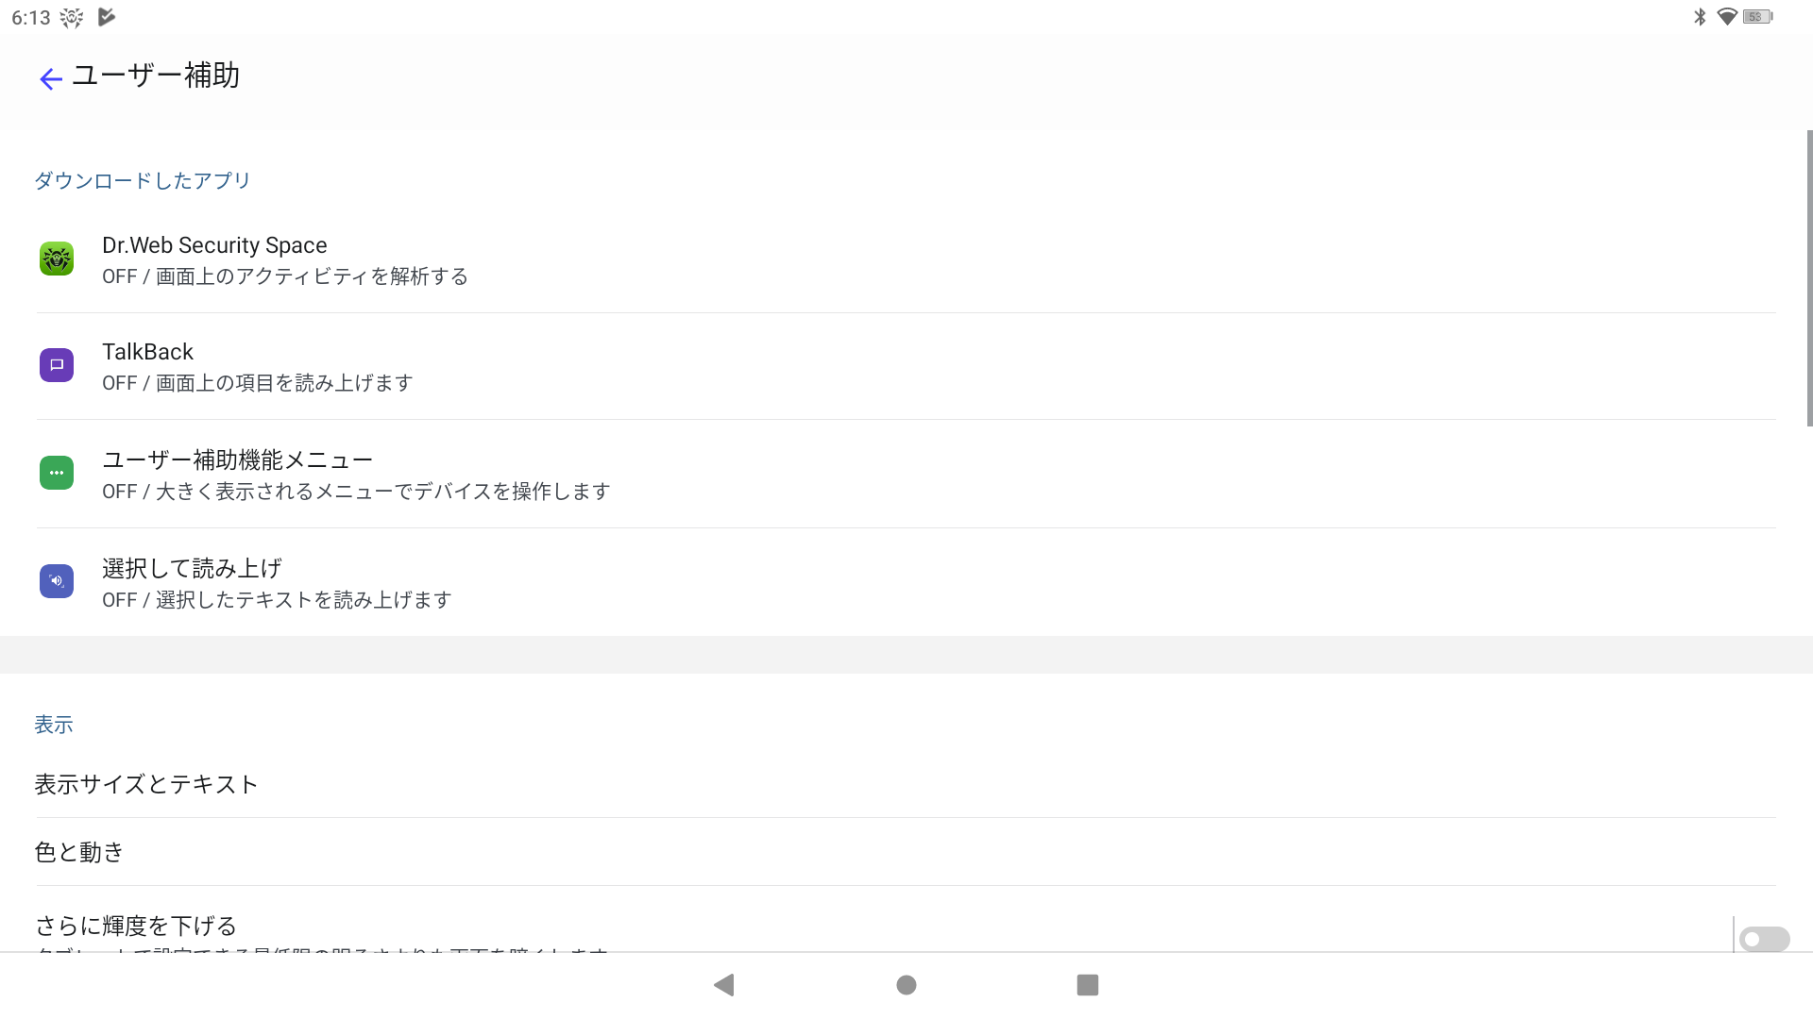Open Dr.Web Security Space accessibility settings
This screenshot has height=1019, width=1813.
[x=906, y=259]
